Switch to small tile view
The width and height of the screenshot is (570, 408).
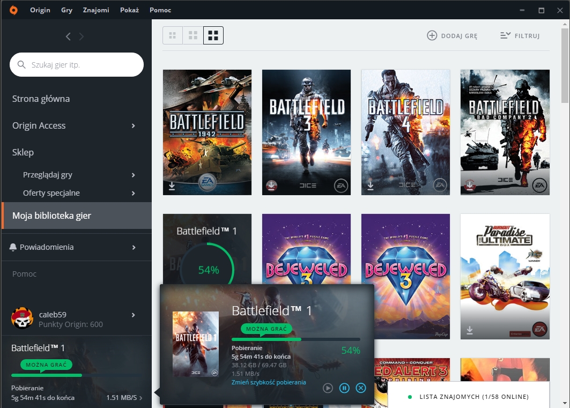(172, 35)
